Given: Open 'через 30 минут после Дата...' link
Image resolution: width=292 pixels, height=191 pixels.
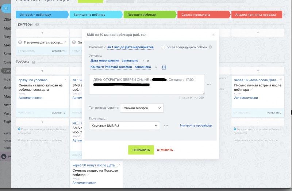Looking at the screenshot, I should [x=95, y=165].
